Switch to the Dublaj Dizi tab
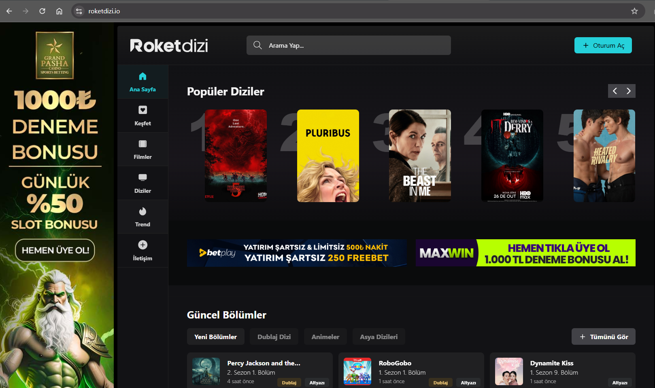The height and width of the screenshot is (388, 655). [x=274, y=337]
